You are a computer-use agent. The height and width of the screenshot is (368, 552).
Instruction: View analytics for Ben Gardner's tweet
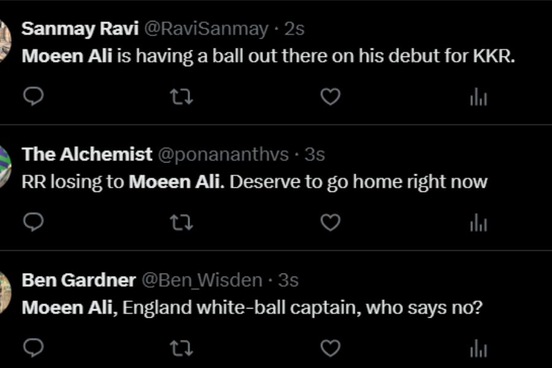click(x=478, y=348)
